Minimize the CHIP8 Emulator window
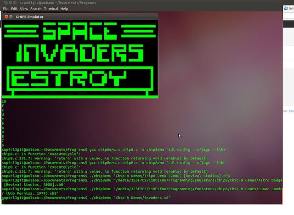 [11, 17]
